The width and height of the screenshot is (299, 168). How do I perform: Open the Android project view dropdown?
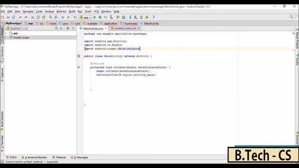[17, 28]
